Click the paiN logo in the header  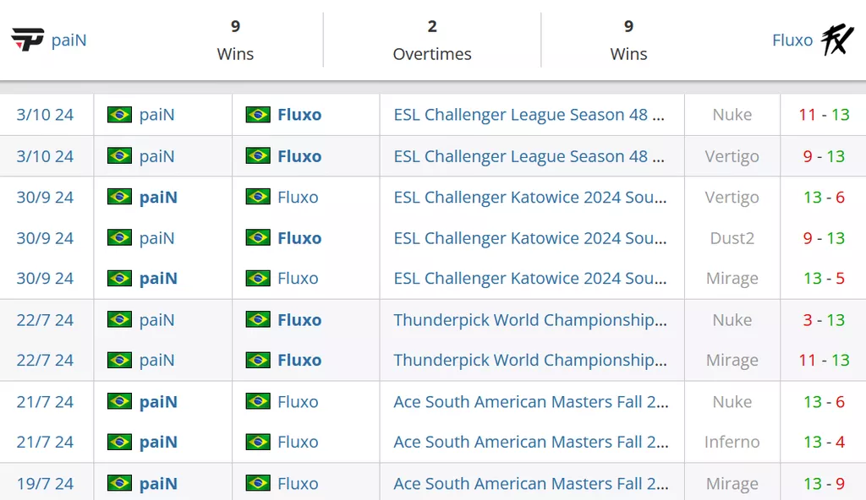tap(27, 40)
